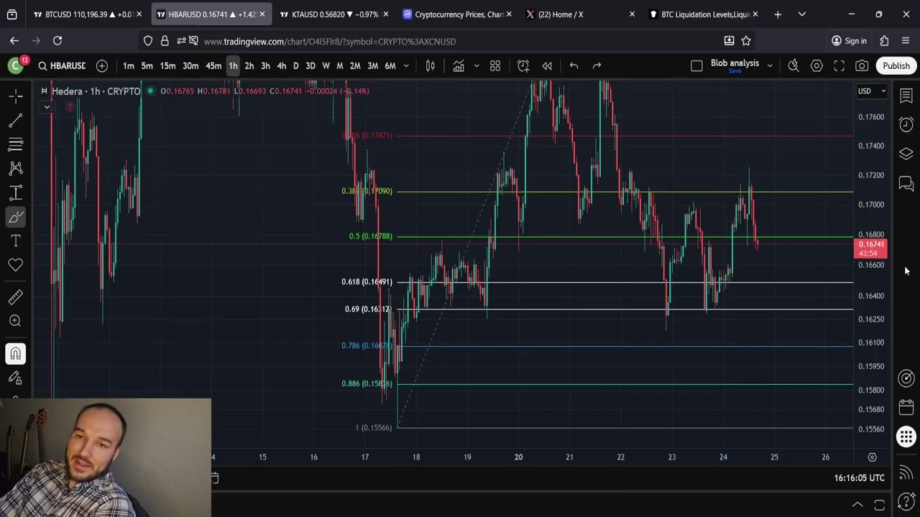The height and width of the screenshot is (517, 920).
Task: Click the layout square next to Blob analysis
Action: click(696, 65)
